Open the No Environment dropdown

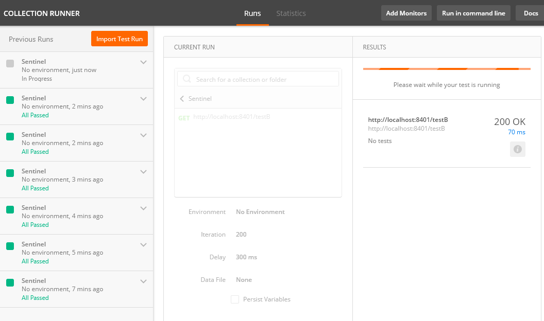(260, 212)
